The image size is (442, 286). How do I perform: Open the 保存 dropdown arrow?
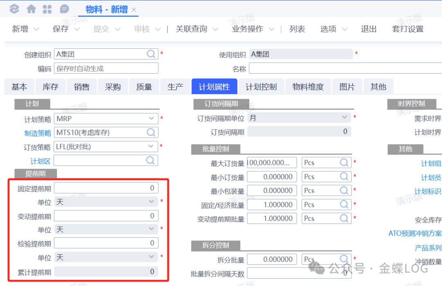click(x=77, y=29)
